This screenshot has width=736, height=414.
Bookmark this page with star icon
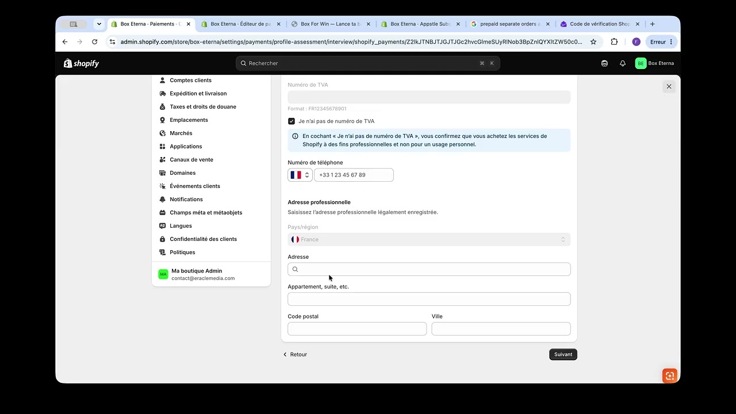click(593, 42)
